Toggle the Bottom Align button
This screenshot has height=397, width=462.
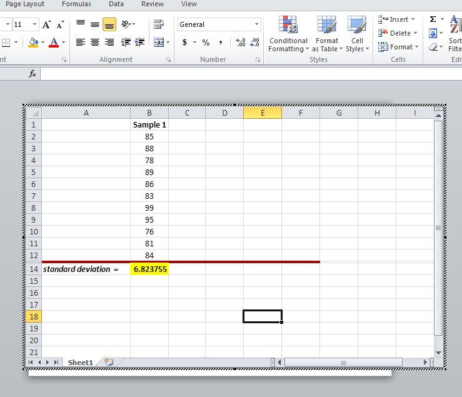pos(109,24)
